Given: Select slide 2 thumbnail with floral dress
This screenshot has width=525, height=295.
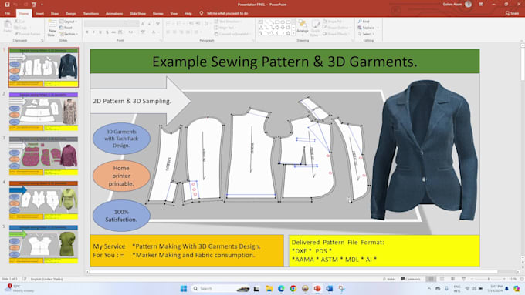Looking at the screenshot, I should coord(43,112).
